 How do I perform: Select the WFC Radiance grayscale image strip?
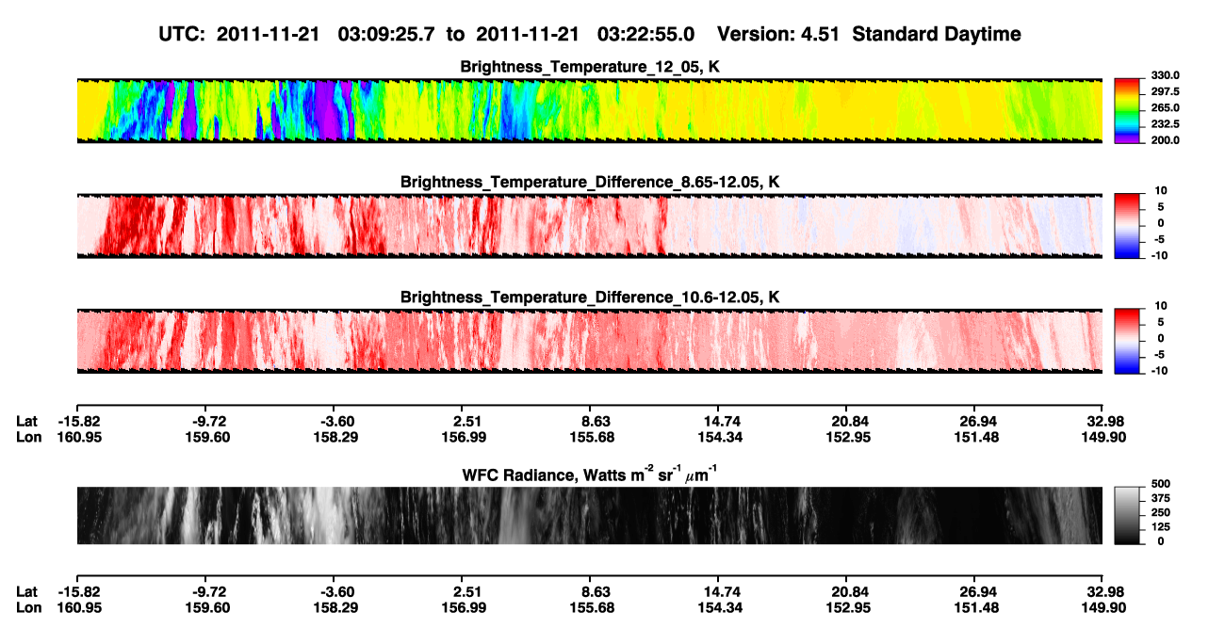click(x=589, y=515)
